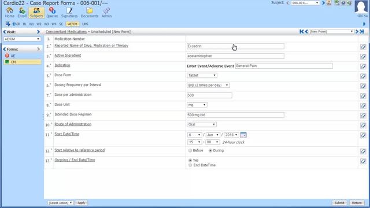
Task: Click edit icon for Reported Name of Drug row
Action: tap(363, 47)
